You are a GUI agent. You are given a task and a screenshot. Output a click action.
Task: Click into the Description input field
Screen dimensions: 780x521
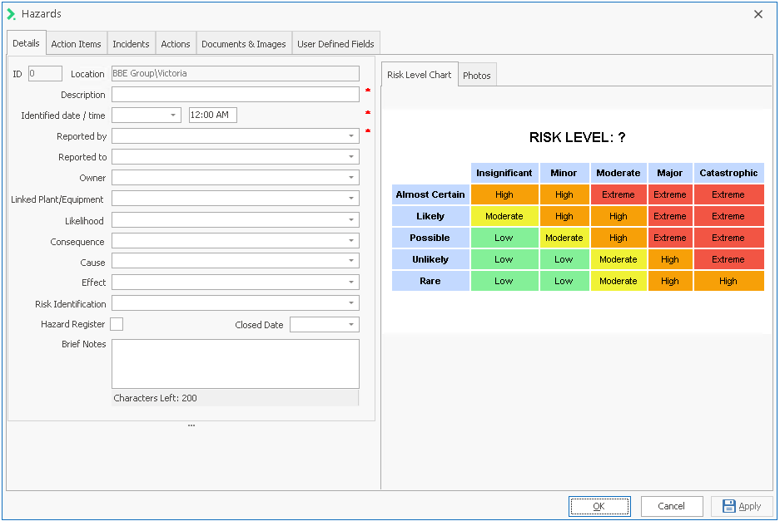(236, 95)
